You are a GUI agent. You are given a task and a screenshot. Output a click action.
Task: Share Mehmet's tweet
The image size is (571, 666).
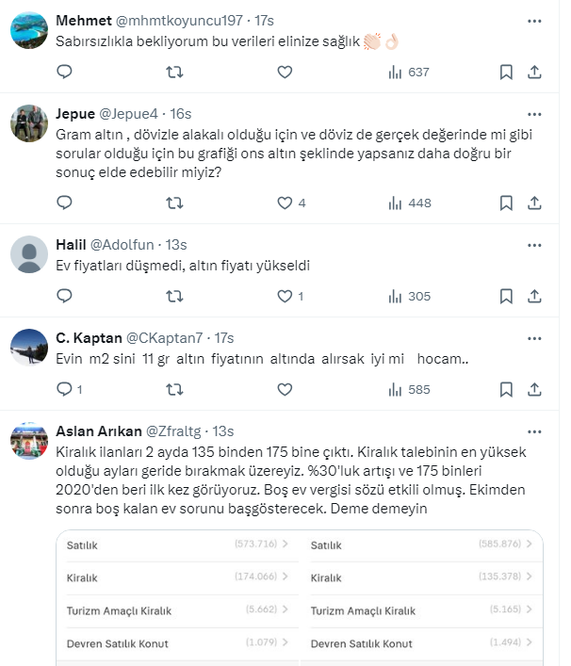[534, 72]
